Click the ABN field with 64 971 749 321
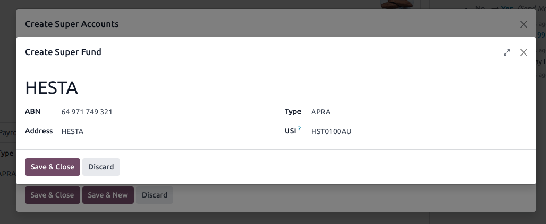 pyautogui.click(x=159, y=112)
